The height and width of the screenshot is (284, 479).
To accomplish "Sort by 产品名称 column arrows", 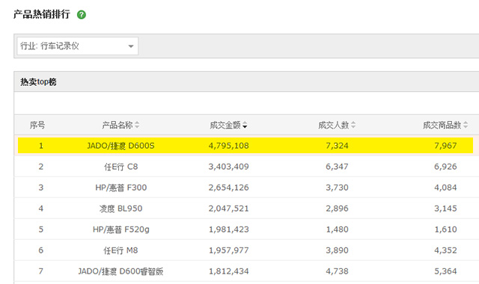I will [137, 125].
